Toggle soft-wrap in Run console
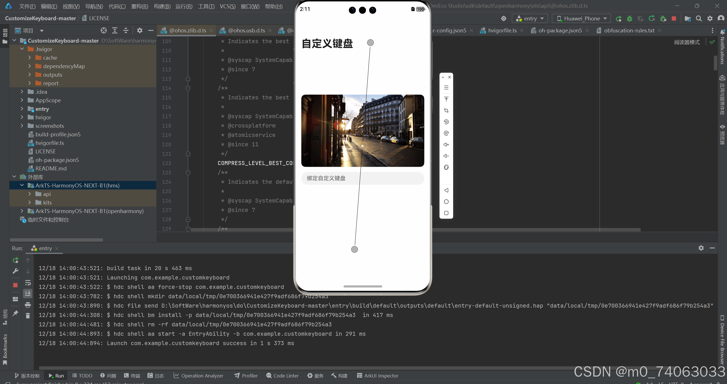Viewport: 727px width, 384px height. pyautogui.click(x=28, y=283)
